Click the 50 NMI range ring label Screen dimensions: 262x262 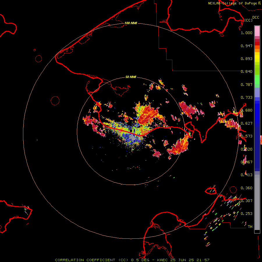131,77
